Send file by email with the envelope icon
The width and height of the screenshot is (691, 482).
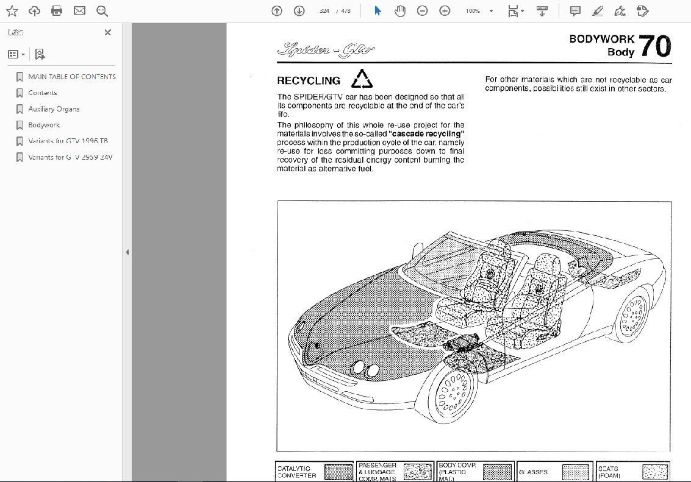(79, 11)
